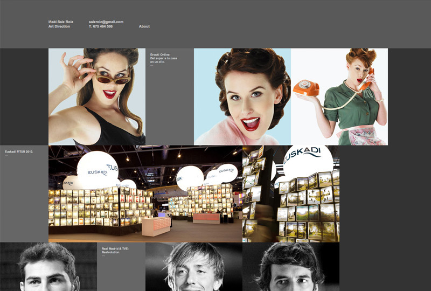
Task: View black-and-white portrait of blond man
Action: pos(194,267)
